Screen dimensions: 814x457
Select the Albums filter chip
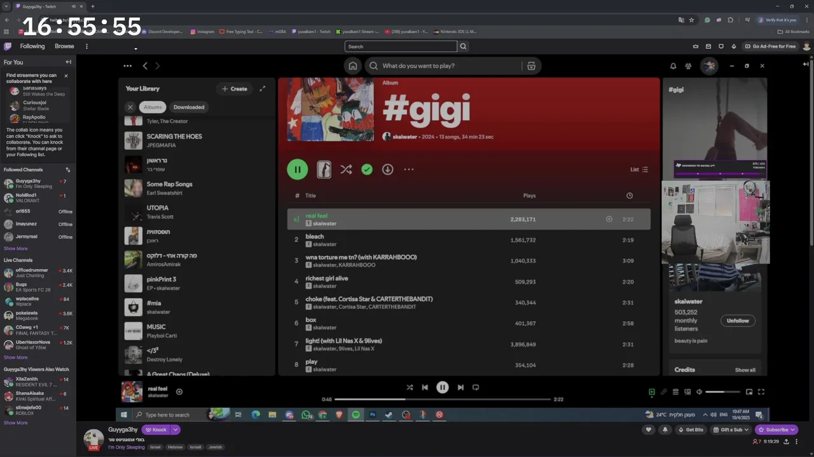pyautogui.click(x=153, y=107)
